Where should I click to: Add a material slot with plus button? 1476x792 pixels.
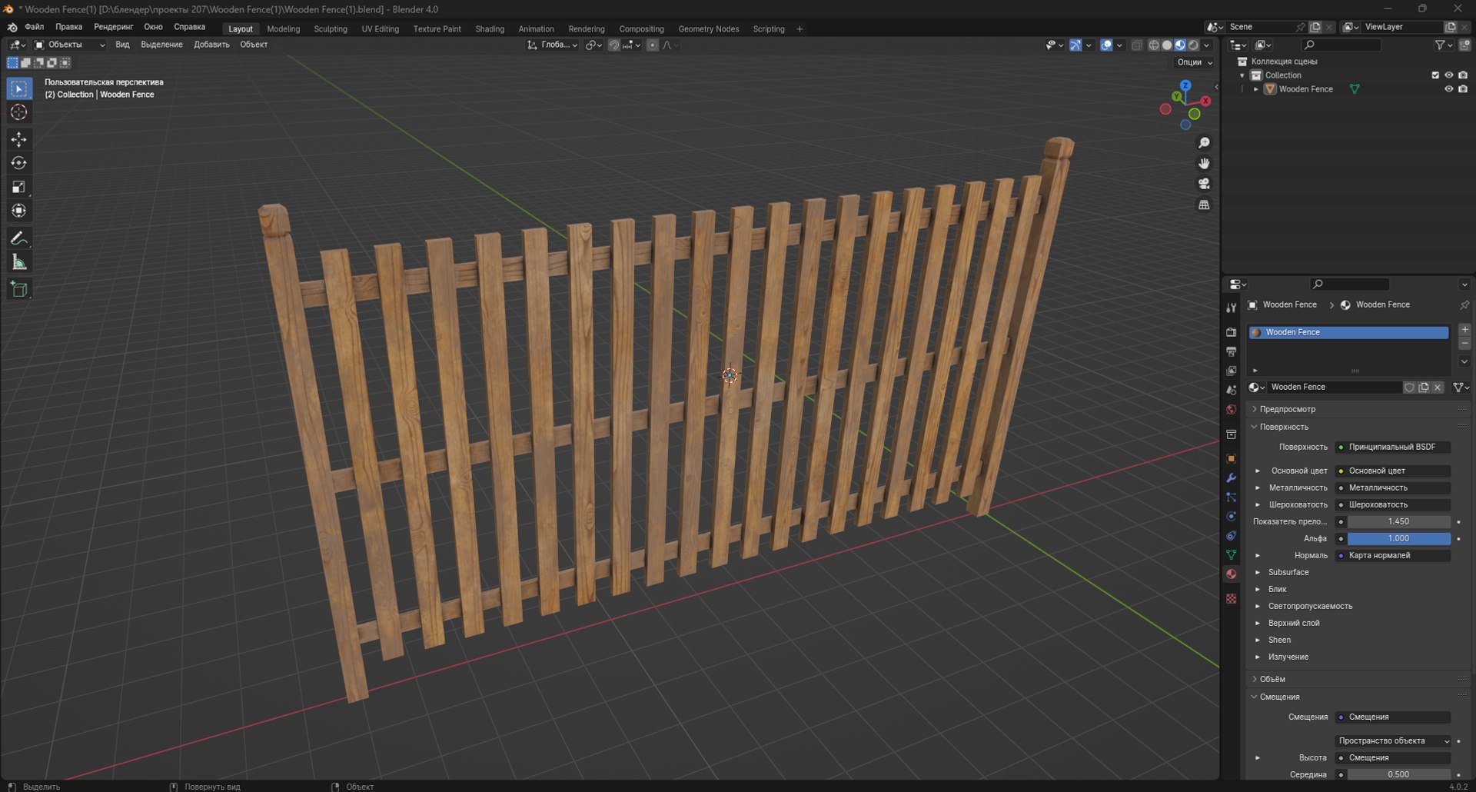(x=1464, y=329)
